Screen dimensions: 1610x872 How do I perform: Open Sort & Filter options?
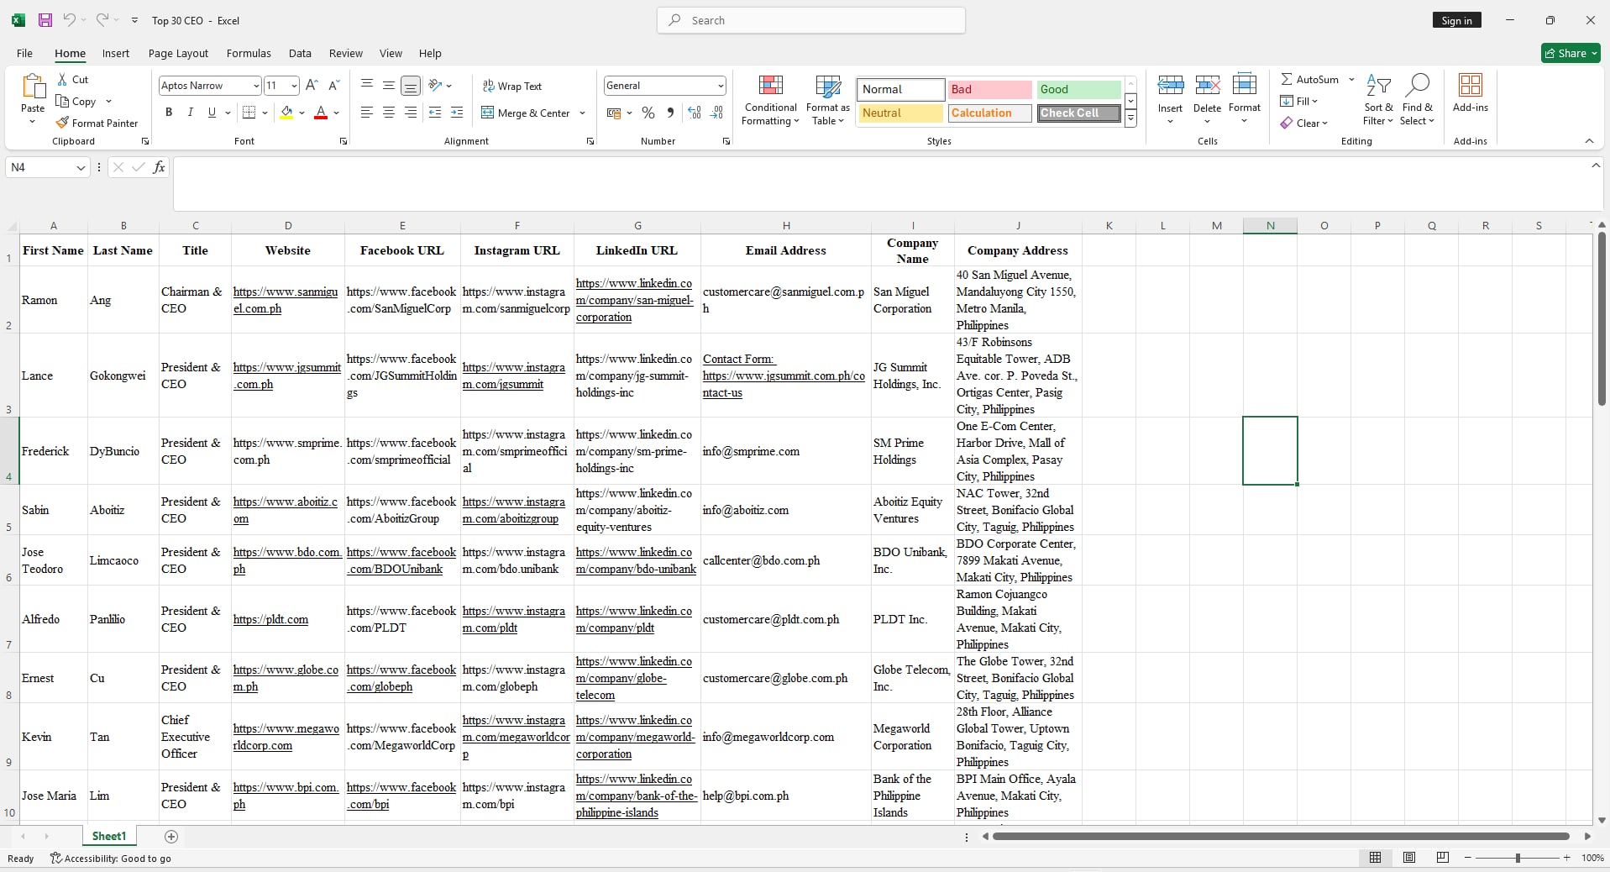pyautogui.click(x=1378, y=100)
